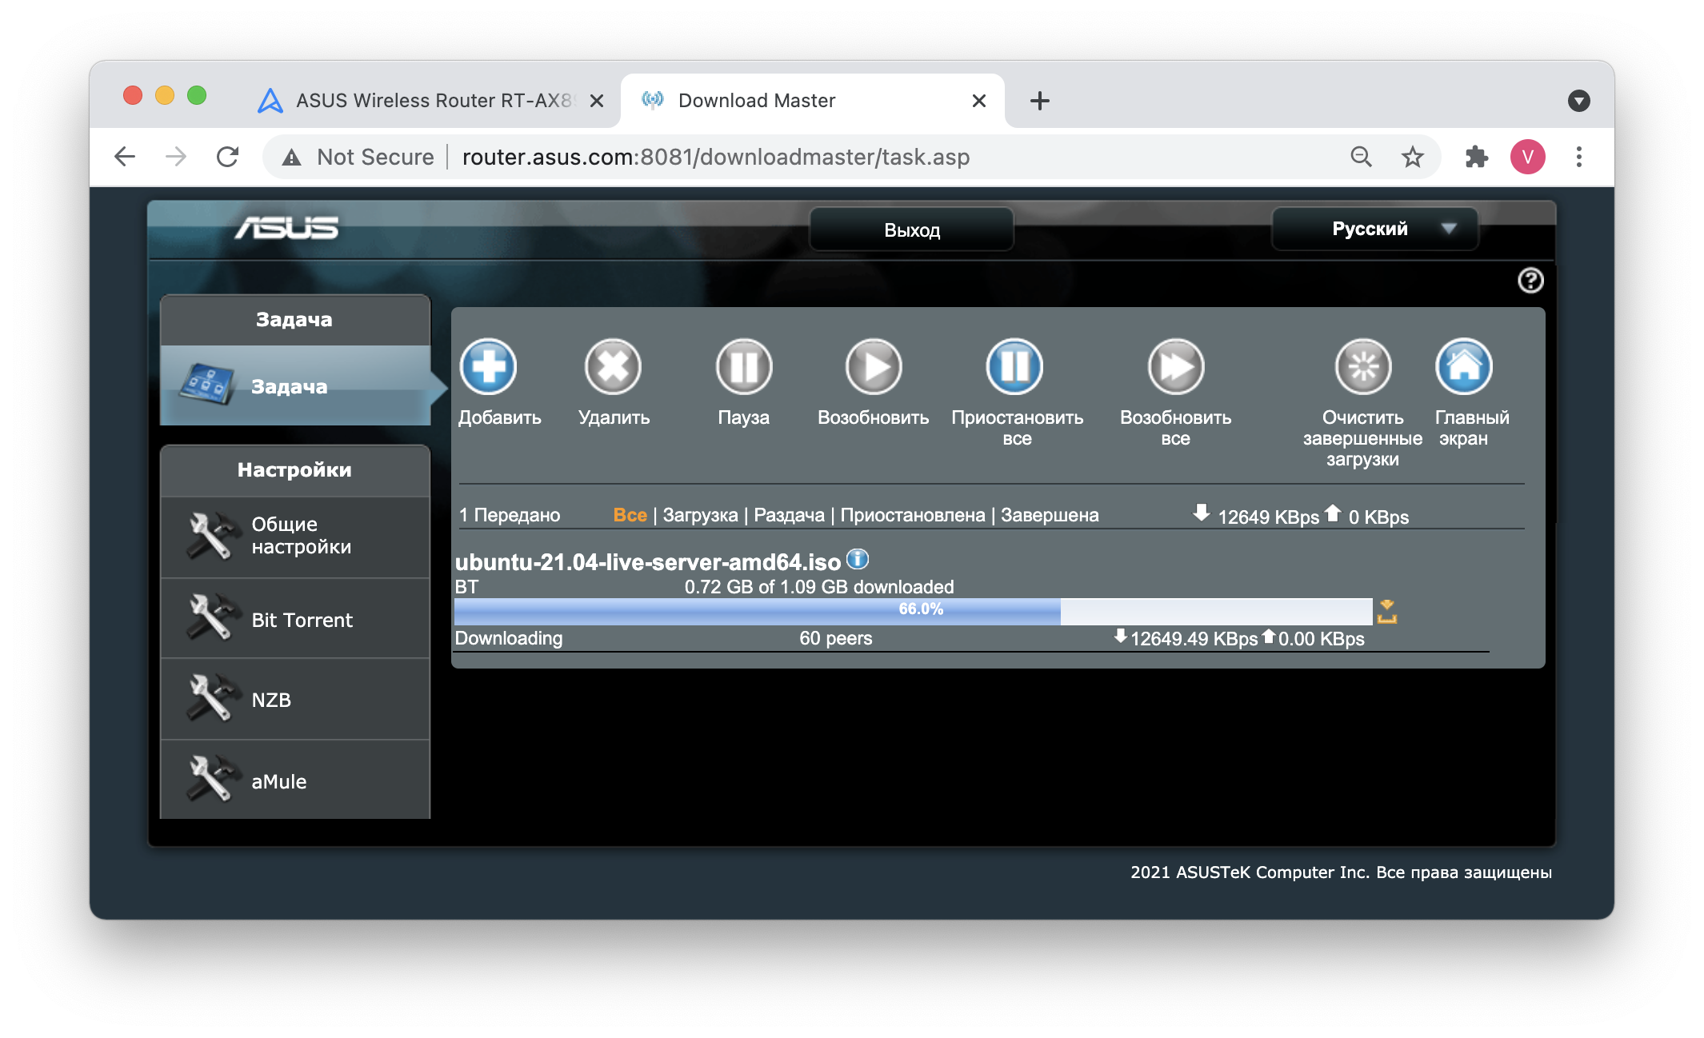Open the browser zoom magnifier icon
This screenshot has height=1038, width=1704.
click(1361, 157)
